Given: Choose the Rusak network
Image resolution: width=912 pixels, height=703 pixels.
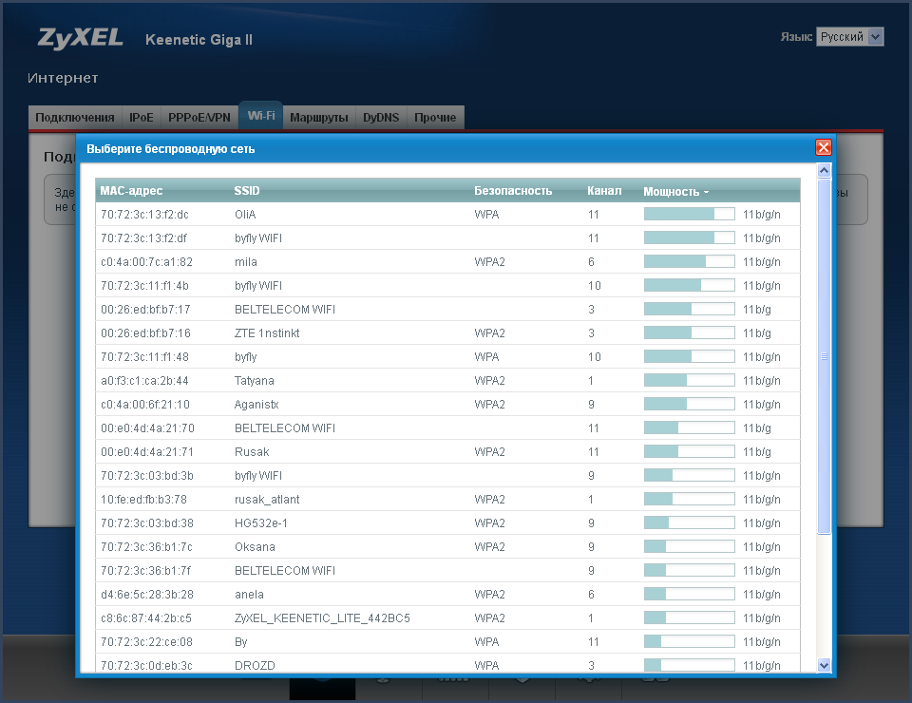Looking at the screenshot, I should (447, 452).
